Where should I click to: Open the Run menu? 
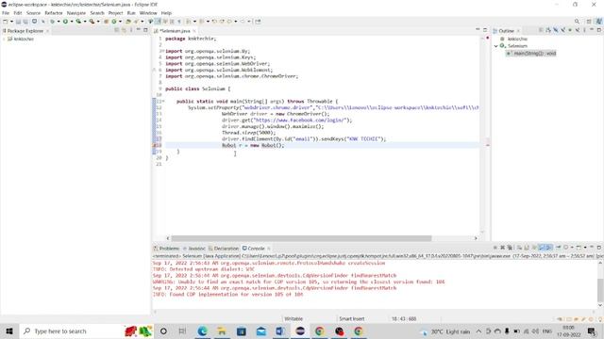[131, 13]
